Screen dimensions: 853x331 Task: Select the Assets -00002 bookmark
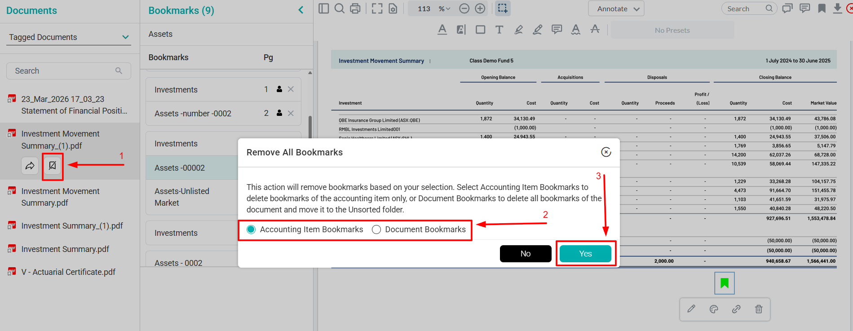192,168
